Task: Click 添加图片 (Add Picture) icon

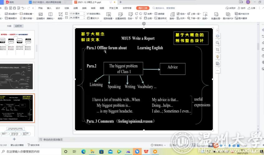Action: pos(7,14)
